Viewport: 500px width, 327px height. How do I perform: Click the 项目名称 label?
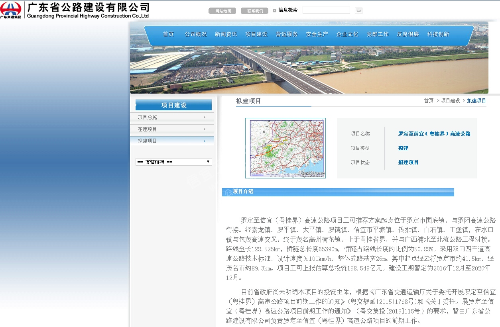(x=360, y=134)
